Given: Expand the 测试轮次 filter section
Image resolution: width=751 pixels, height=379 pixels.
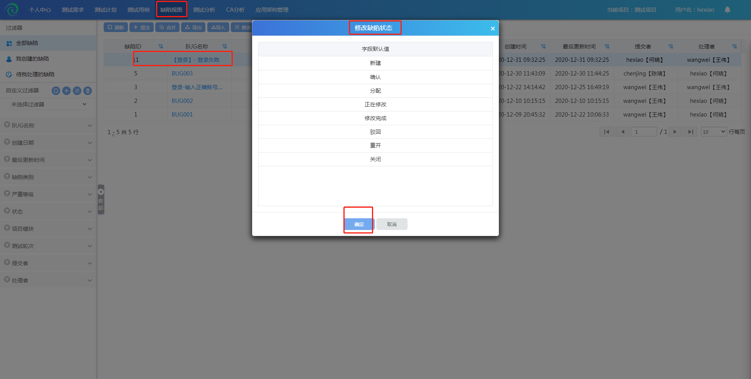Looking at the screenshot, I should [48, 246].
